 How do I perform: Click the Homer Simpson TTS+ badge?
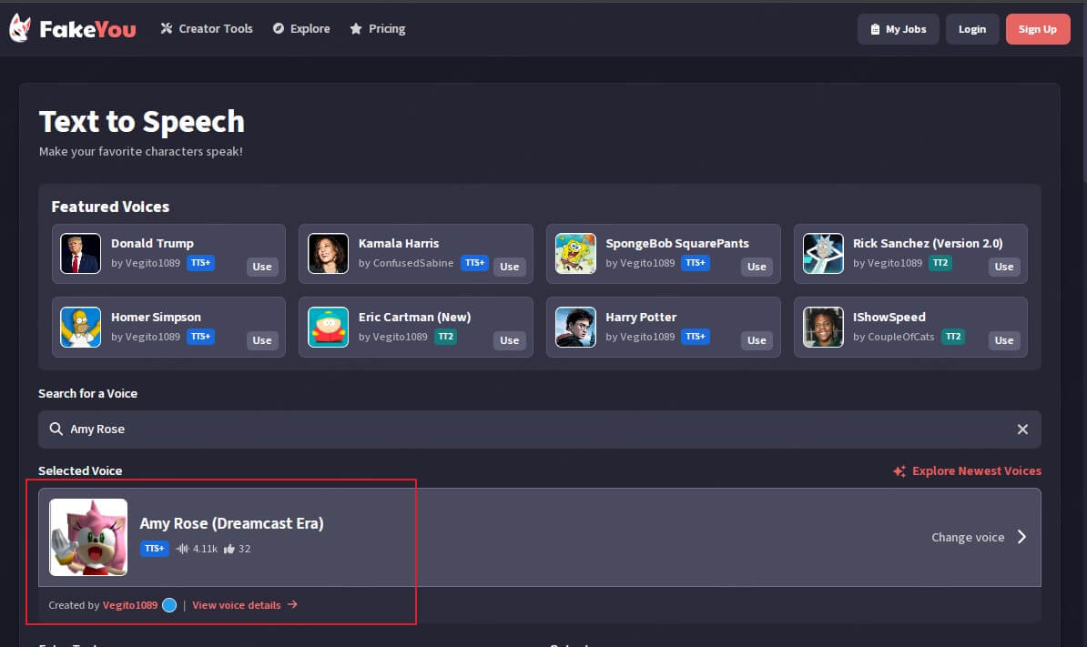click(x=200, y=337)
